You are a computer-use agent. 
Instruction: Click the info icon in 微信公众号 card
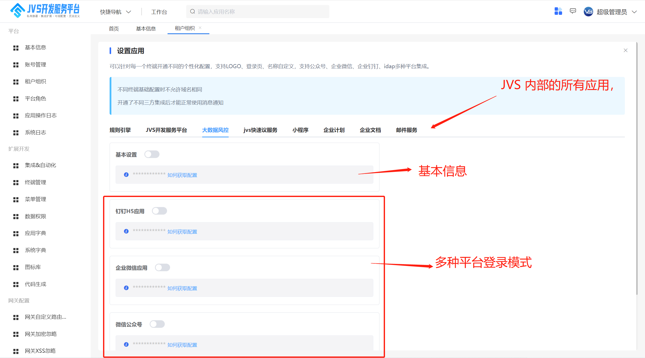point(126,344)
